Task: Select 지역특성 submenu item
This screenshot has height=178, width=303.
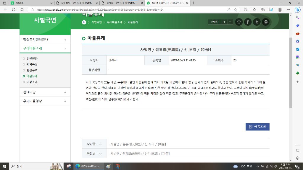Action: click(32, 64)
